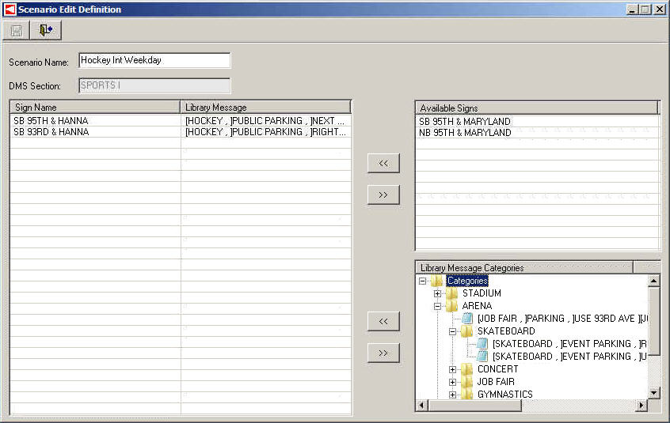Click the ARENA folder icon
670x423 pixels.
452,306
